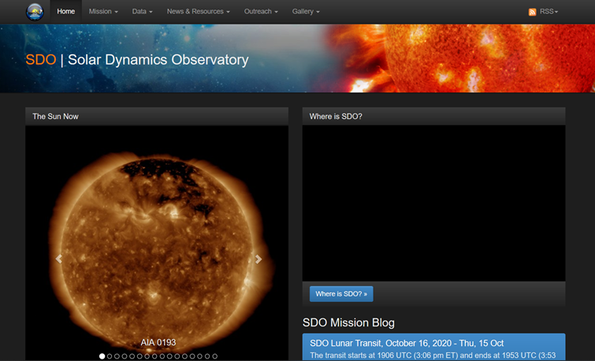Image resolution: width=595 pixels, height=361 pixels.
Task: Show the previous Sun image with left arrow
Action: tap(59, 259)
